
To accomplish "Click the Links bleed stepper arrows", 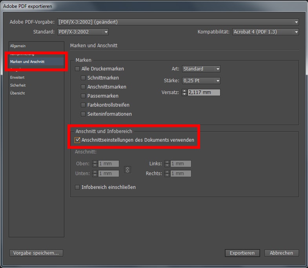I will pyautogui.click(x=167, y=164).
